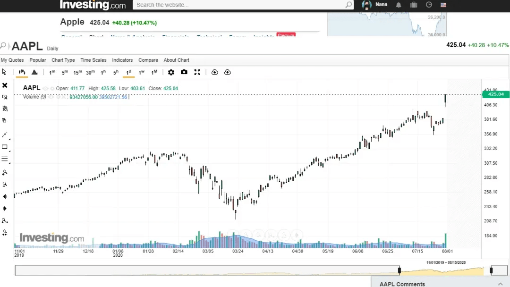Click stretch zoom horizontal icon
510x287 pixels.
click(x=5, y=221)
